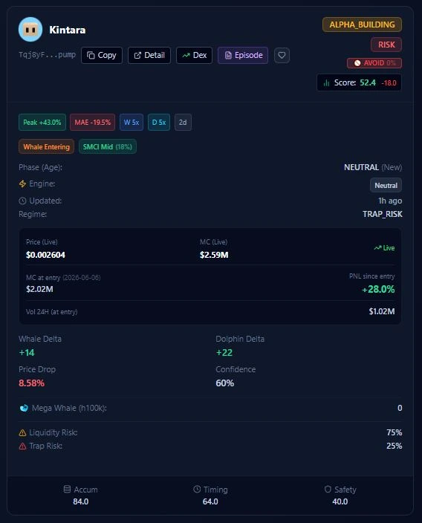Click the Accum database icon

[x=67, y=490]
